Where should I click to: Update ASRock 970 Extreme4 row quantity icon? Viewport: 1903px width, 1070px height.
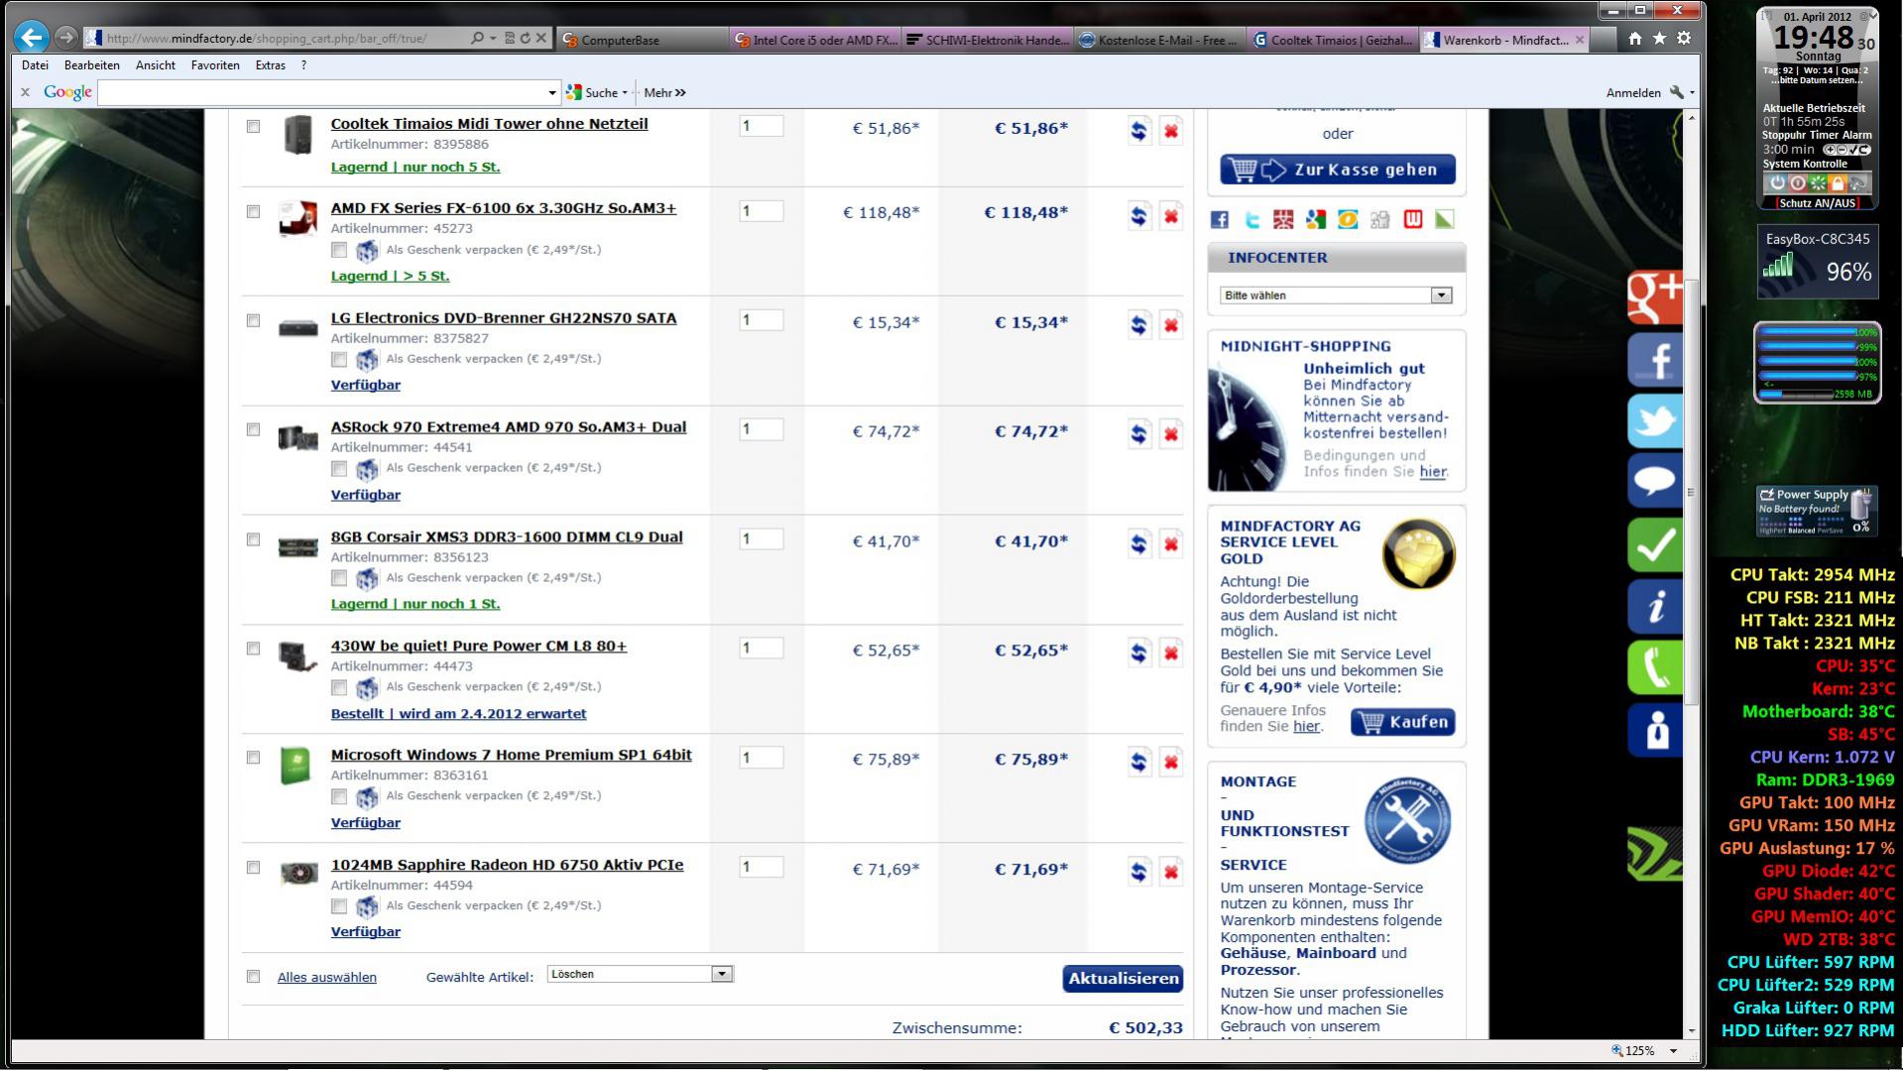pyautogui.click(x=1138, y=433)
